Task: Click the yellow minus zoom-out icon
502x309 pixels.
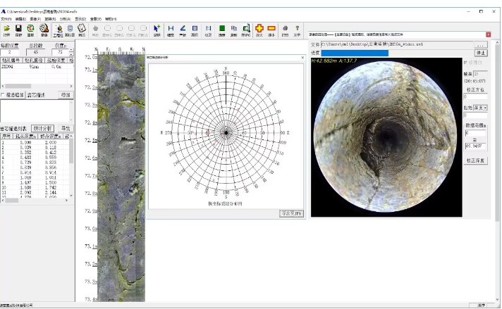Action: [x=271, y=29]
